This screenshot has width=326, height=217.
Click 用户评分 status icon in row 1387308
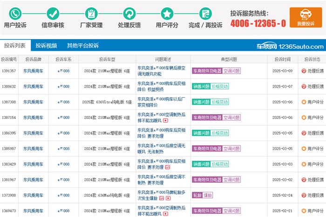point(304,102)
